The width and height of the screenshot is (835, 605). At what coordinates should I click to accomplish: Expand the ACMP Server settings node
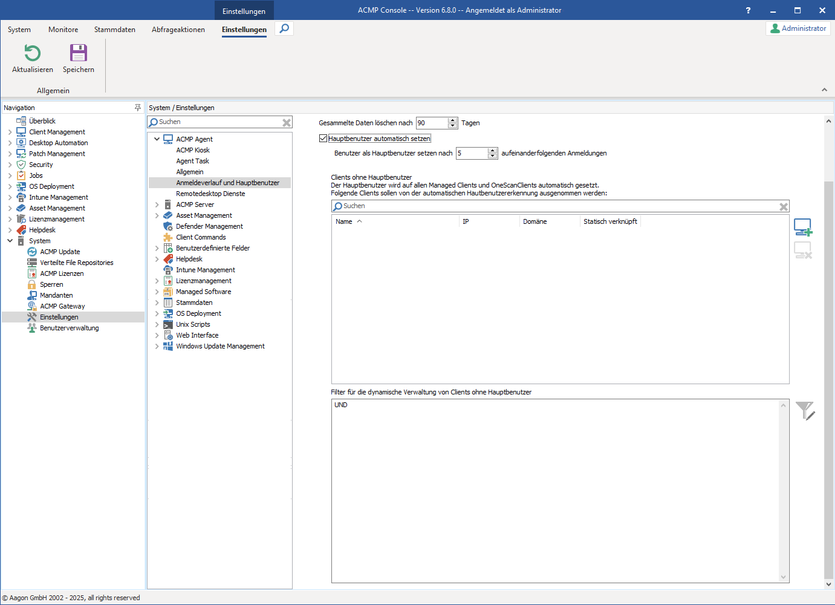157,204
